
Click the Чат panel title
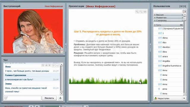[x=6, y=60]
